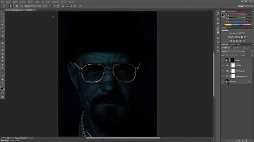
Task: Open the workspace switcher dropdown at top right
Action: 245,6
